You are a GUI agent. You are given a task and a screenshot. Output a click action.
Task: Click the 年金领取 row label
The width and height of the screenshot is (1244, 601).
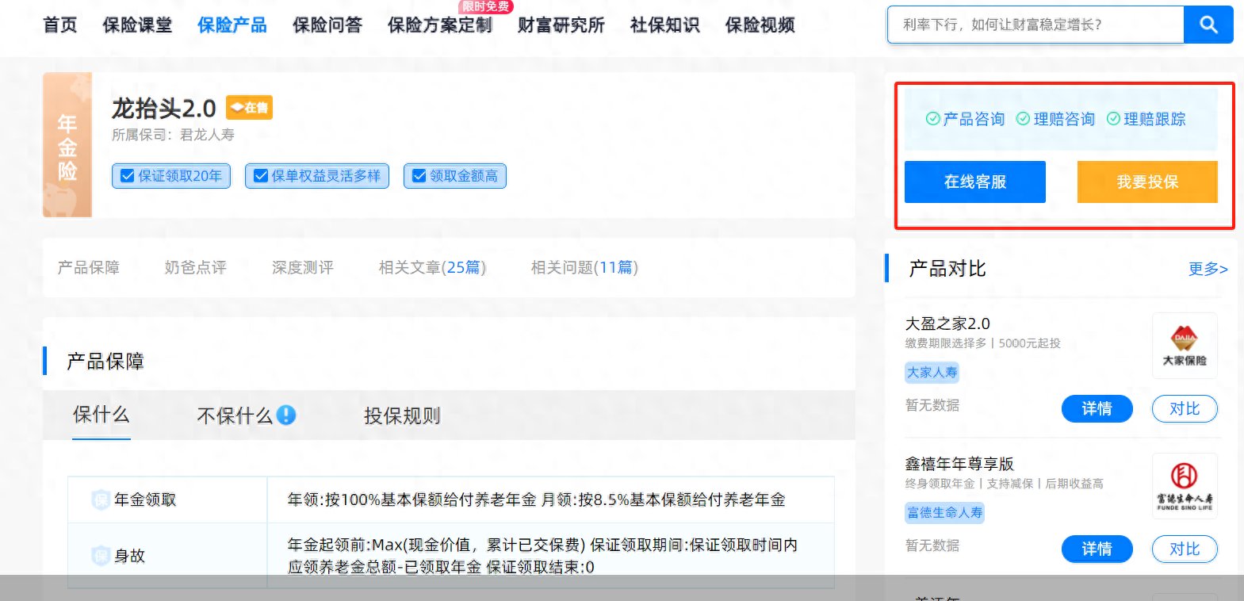coord(145,500)
